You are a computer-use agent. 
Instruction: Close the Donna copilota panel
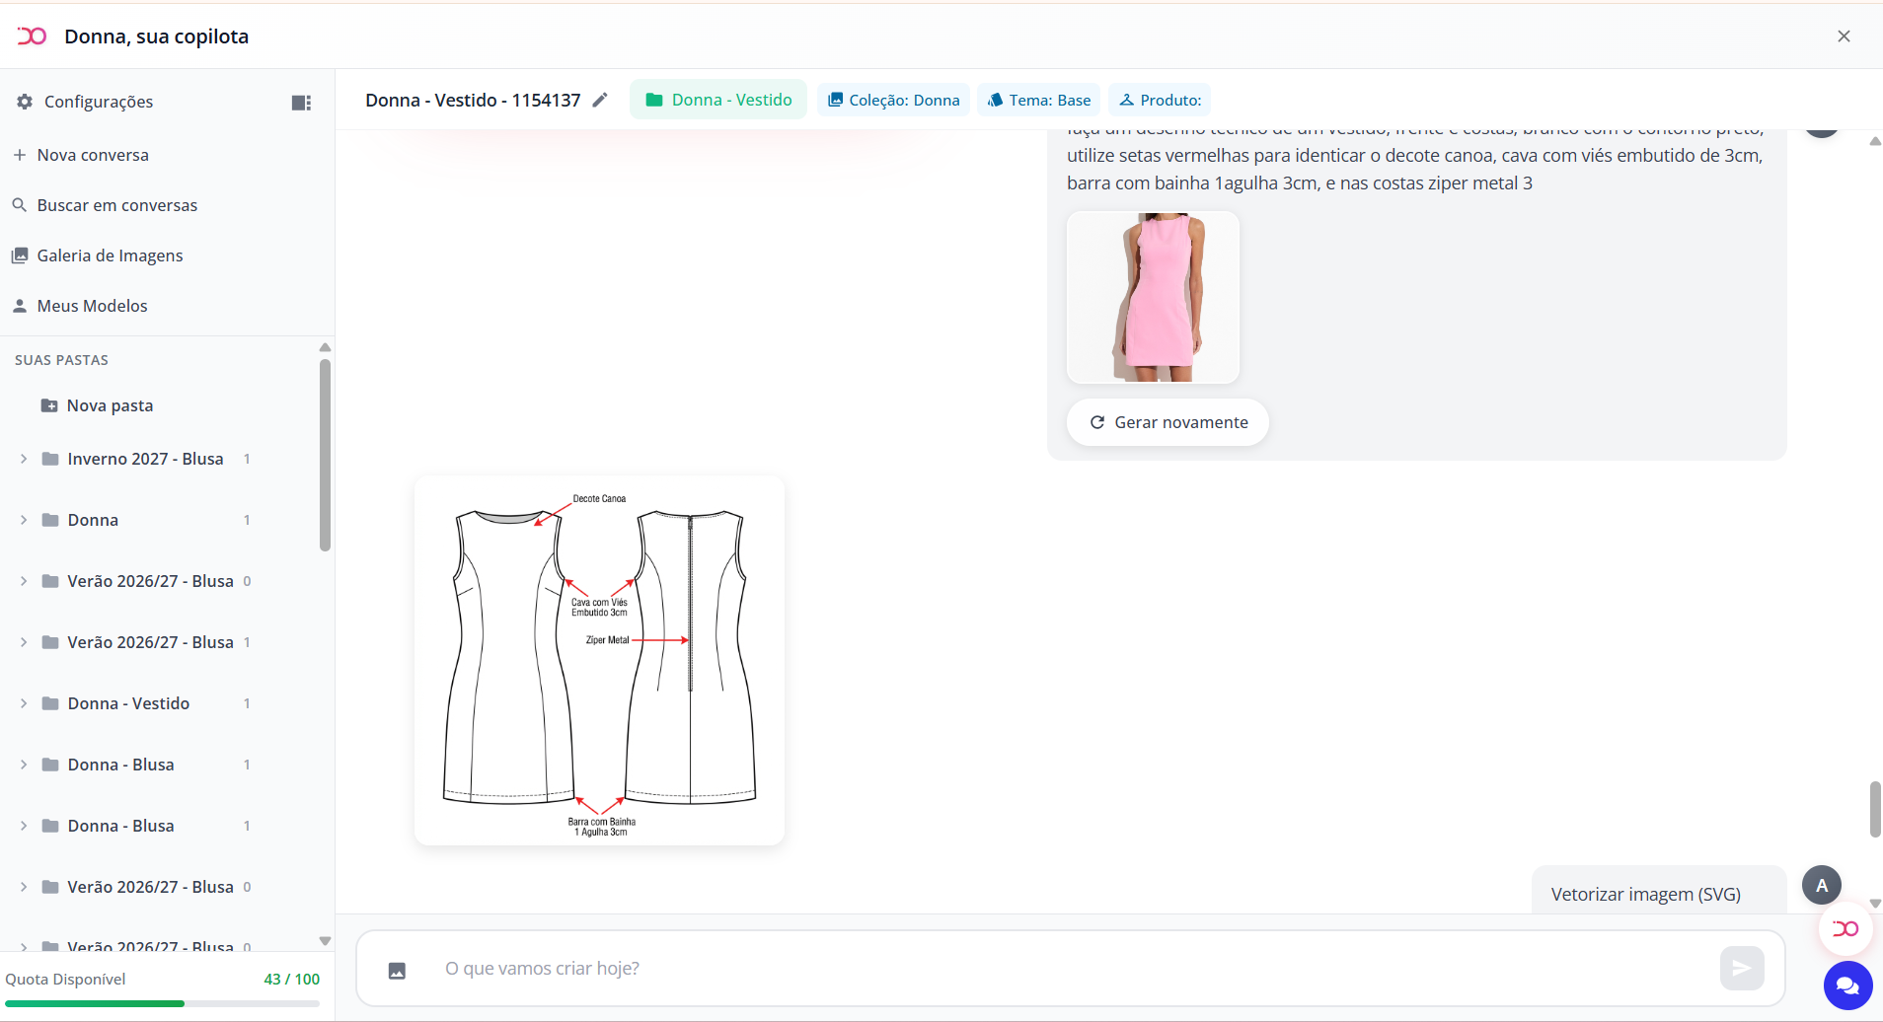(1844, 36)
